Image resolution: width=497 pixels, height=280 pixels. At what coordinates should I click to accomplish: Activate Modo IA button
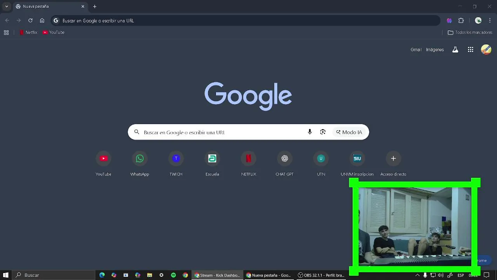[x=349, y=132]
